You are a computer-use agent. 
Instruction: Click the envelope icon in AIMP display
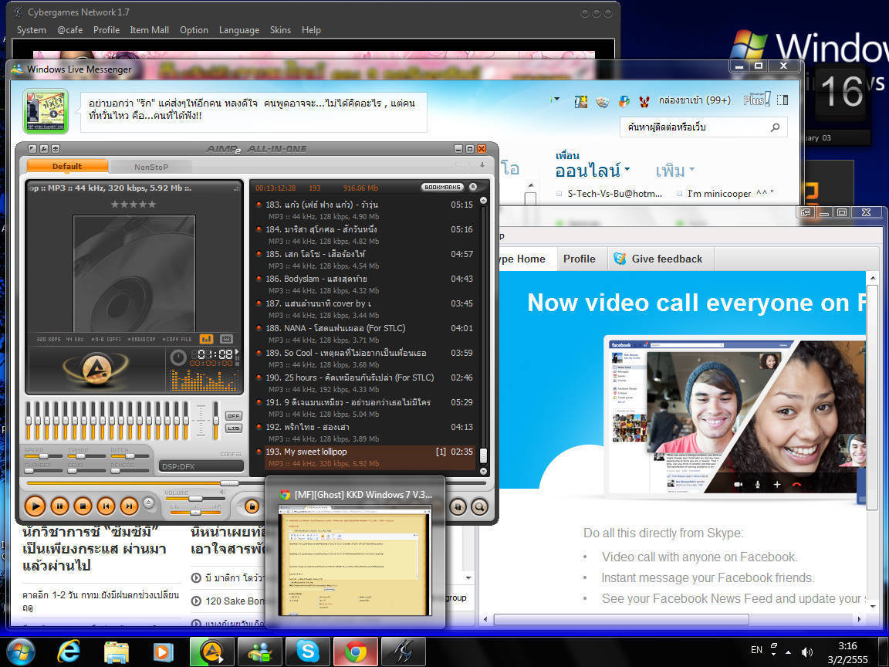pyautogui.click(x=226, y=339)
